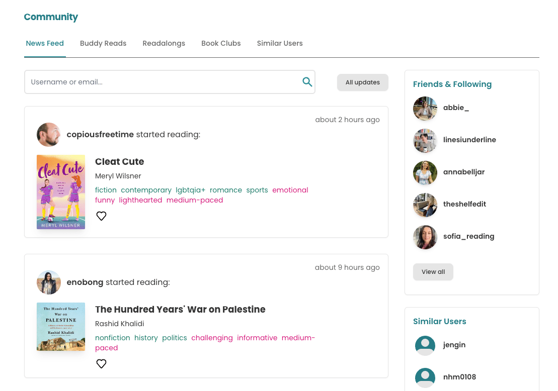Click annabelljar avatar picture
Screen dimensions: 558x391
[x=425, y=173]
